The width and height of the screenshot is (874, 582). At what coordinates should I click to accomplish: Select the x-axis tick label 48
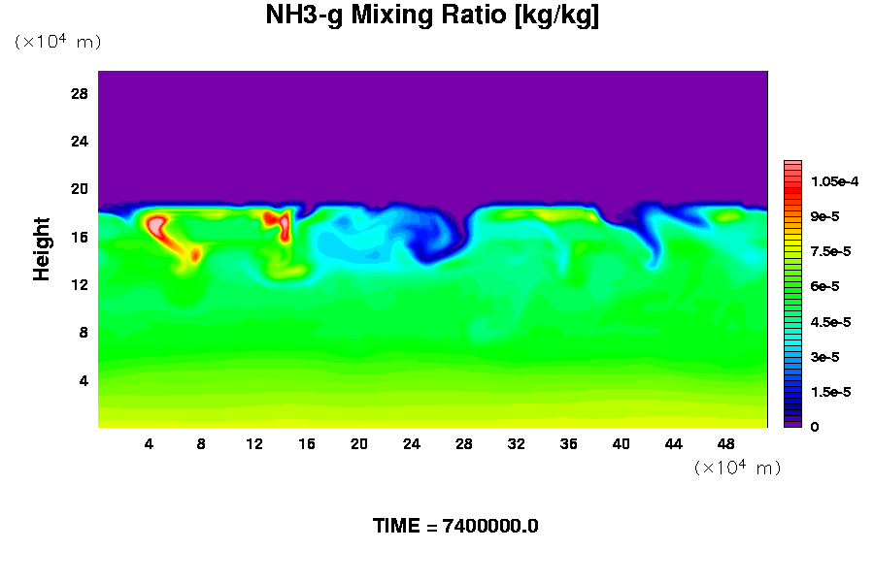click(x=725, y=443)
